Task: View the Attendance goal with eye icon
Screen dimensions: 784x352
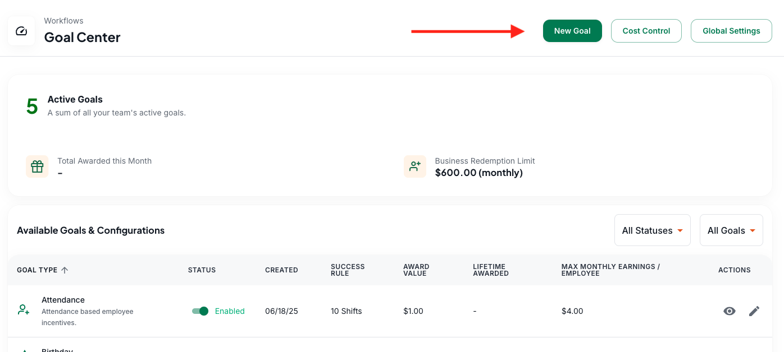Action: tap(730, 311)
